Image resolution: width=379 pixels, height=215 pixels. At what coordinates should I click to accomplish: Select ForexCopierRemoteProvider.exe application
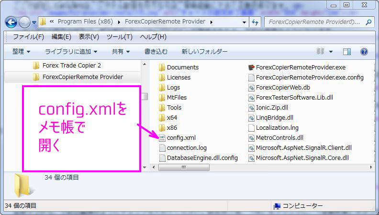(x=297, y=67)
